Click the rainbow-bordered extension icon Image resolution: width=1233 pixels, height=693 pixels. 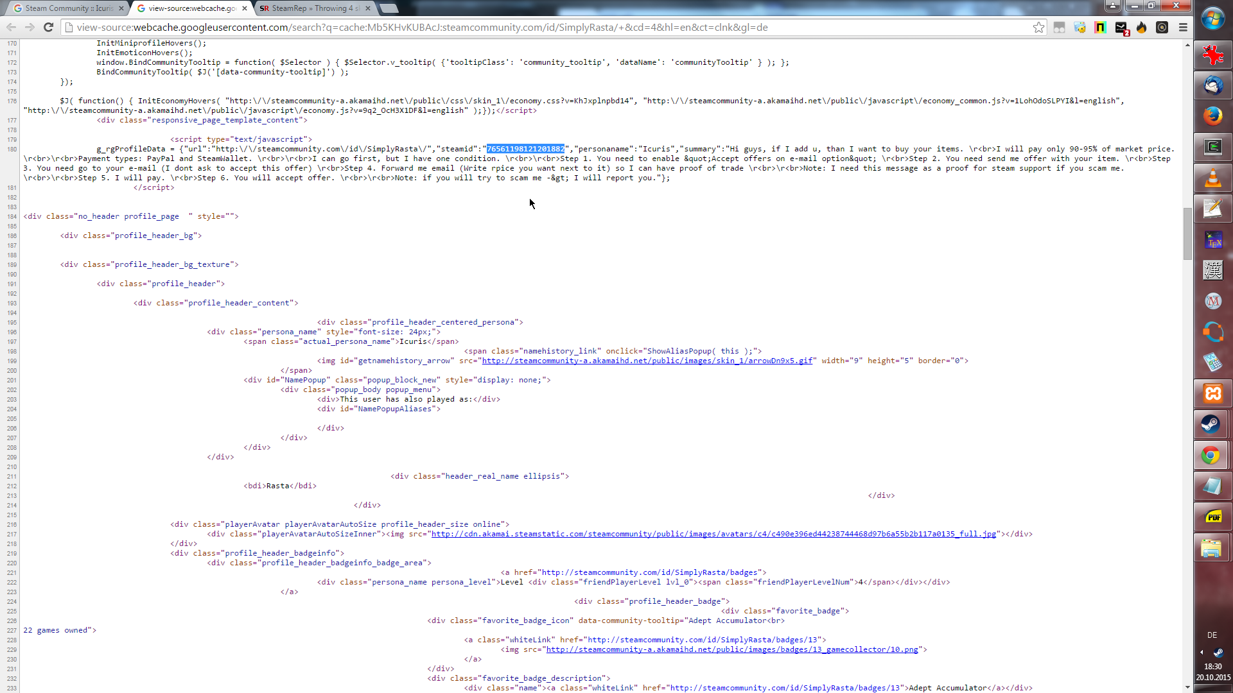pyautogui.click(x=1101, y=27)
